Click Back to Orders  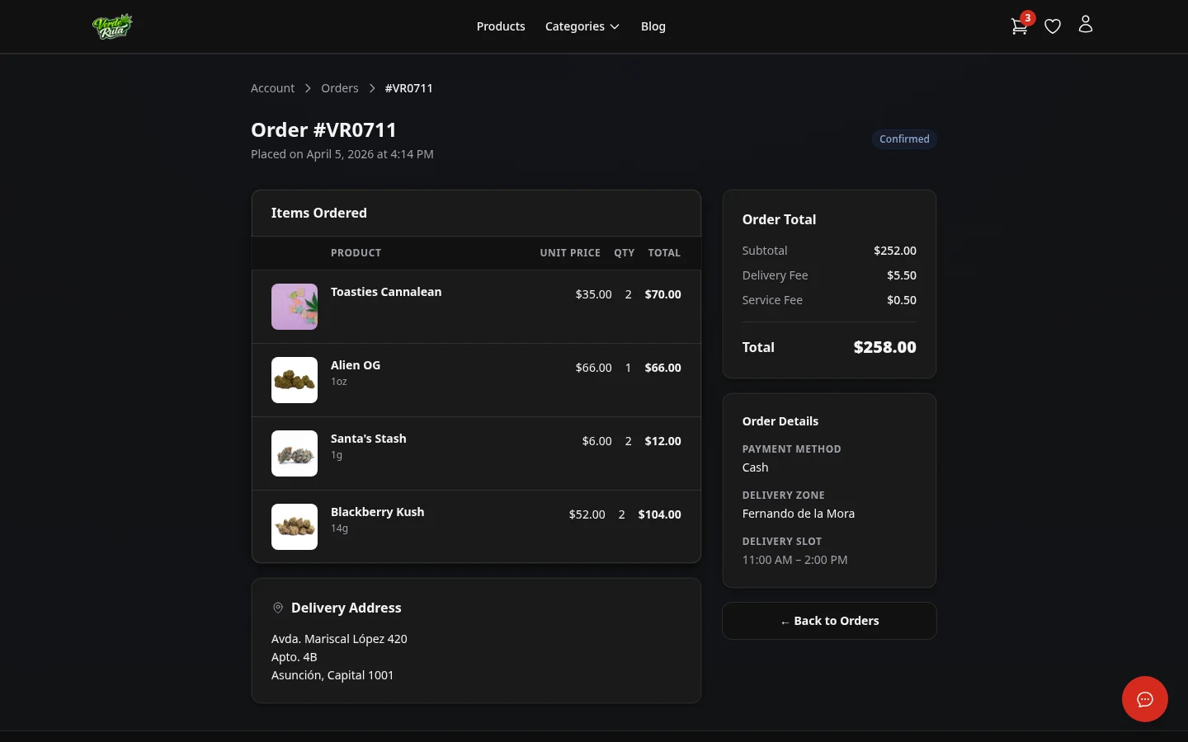point(829,620)
